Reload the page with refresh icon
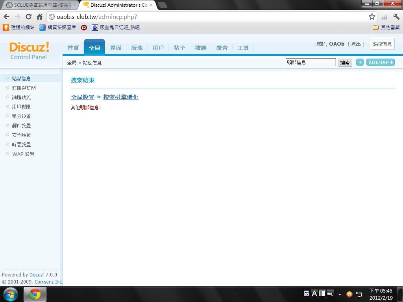The height and width of the screenshot is (302, 403). click(28, 17)
